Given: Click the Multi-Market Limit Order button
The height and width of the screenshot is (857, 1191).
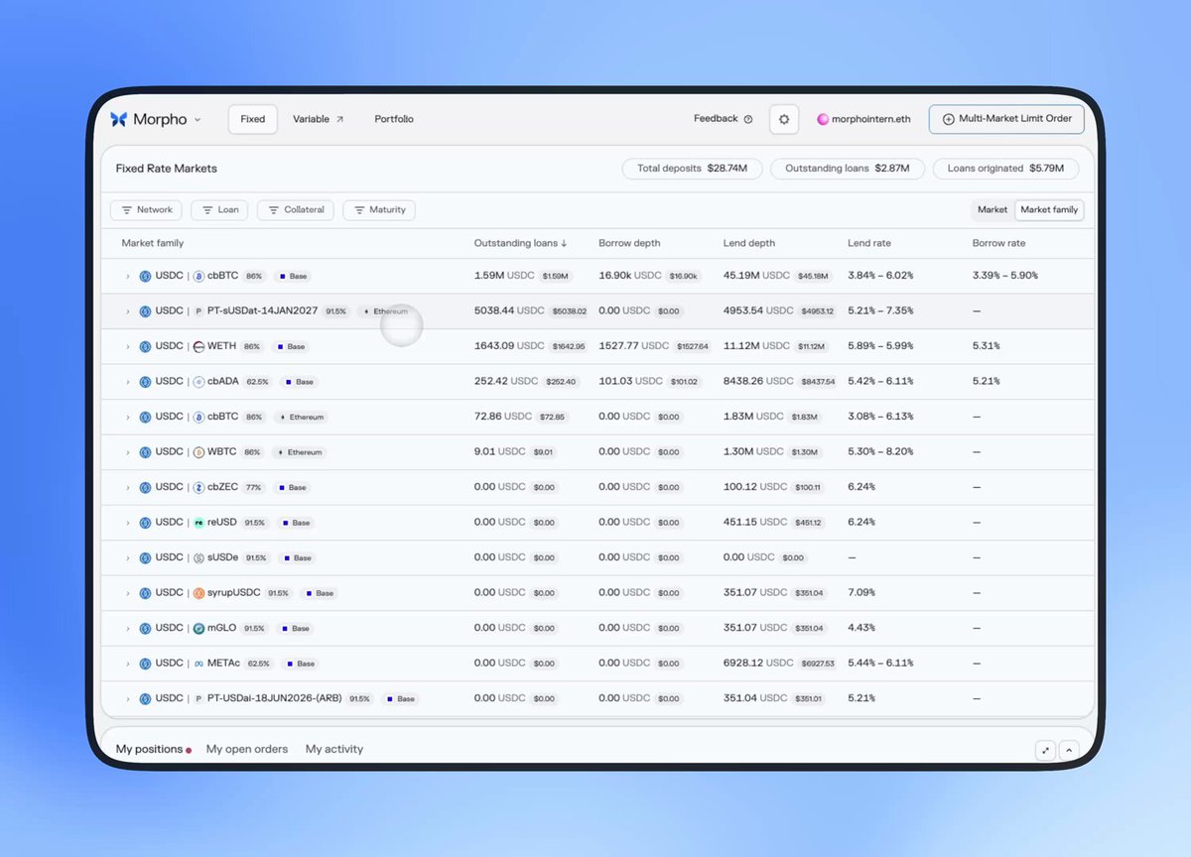Looking at the screenshot, I should 1006,119.
